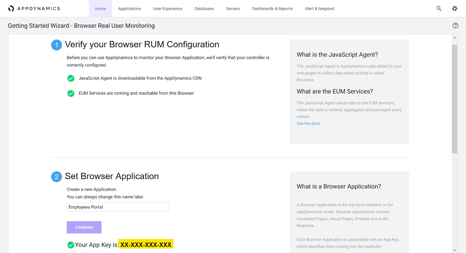This screenshot has width=466, height=253.
Task: Click the scrollbar up arrow
Action: pyautogui.click(x=455, y=38)
